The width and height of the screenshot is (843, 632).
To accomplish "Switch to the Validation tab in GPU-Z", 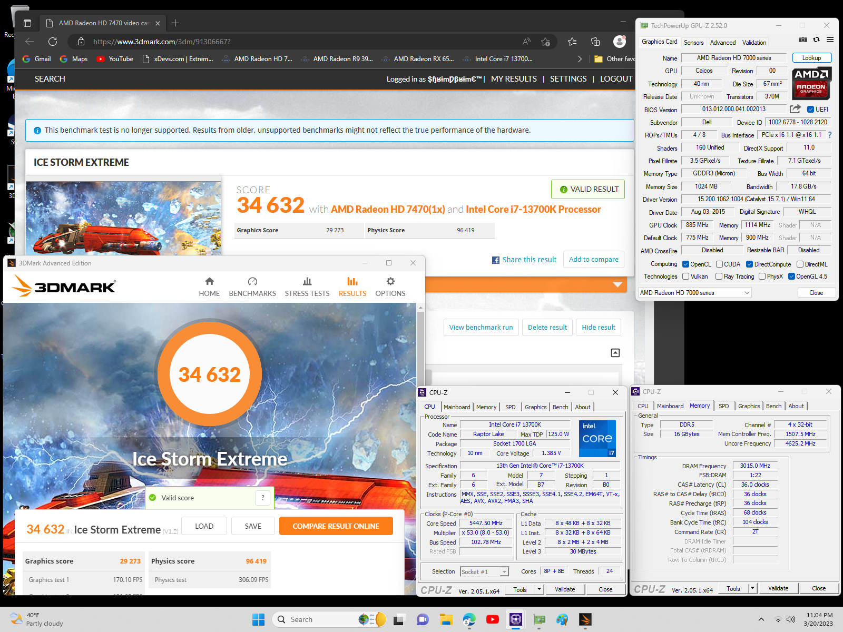I will click(754, 43).
